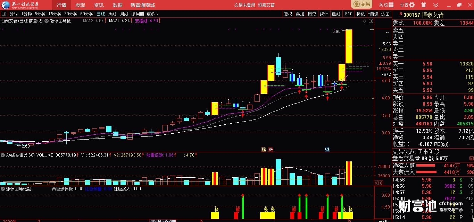This screenshot has width=474, height=222.
Task: Click the 日线 label at bottom right
Action: [x=382, y=220]
